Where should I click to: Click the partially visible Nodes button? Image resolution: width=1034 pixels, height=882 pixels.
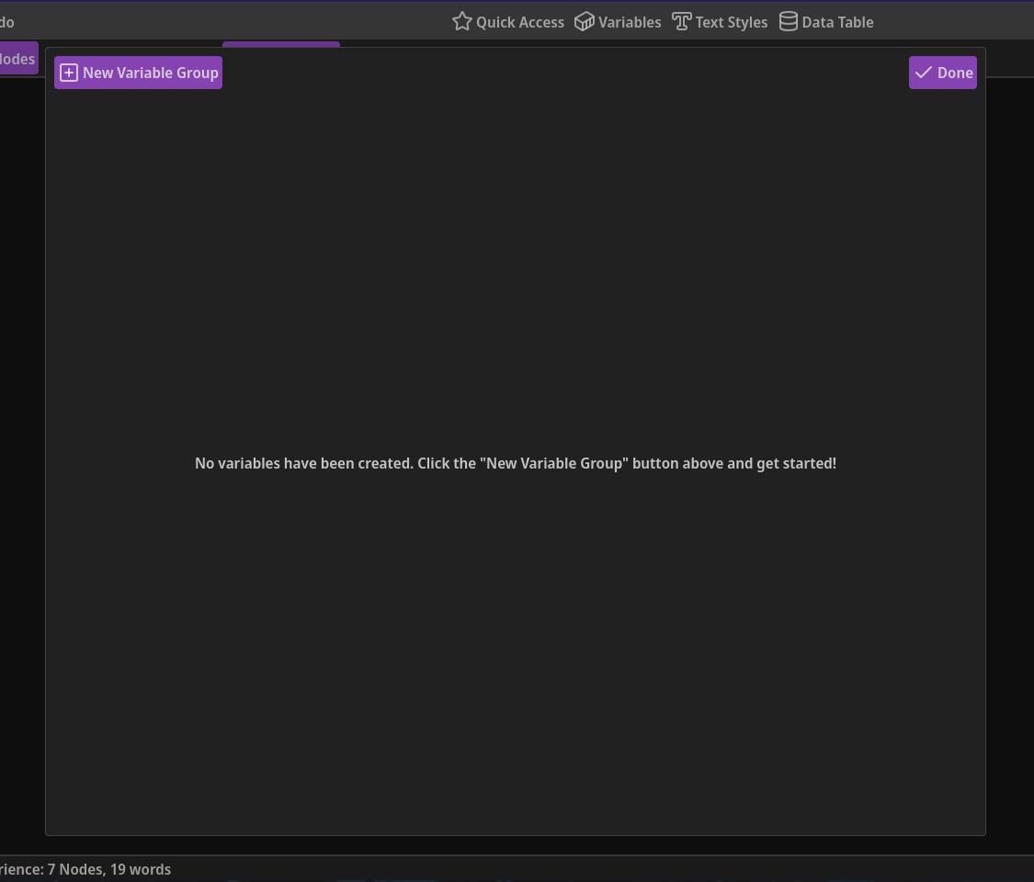[17, 59]
